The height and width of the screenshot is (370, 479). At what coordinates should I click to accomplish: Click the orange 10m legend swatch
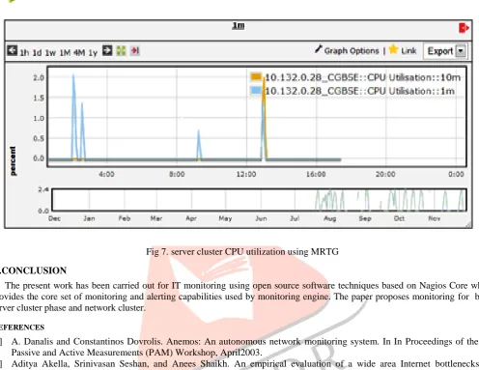pos(256,76)
